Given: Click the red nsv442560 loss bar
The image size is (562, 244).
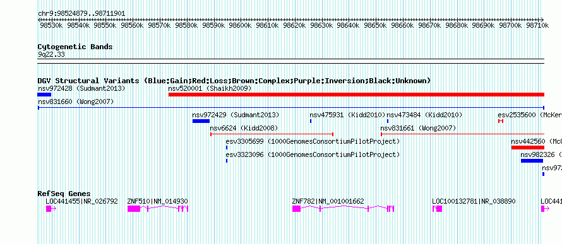Looking at the screenshot, I should tap(528, 148).
